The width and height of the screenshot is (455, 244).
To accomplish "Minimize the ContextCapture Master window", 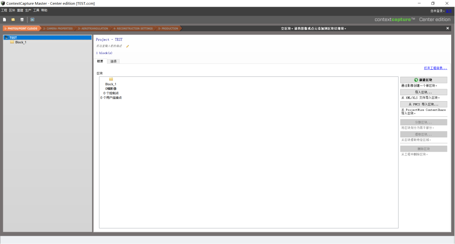I will (419, 3).
